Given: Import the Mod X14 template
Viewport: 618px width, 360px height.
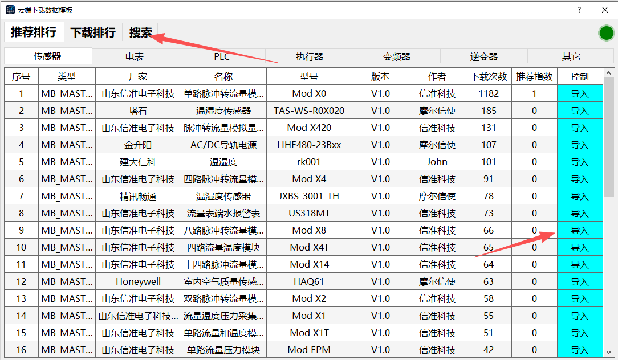Looking at the screenshot, I should (580, 265).
